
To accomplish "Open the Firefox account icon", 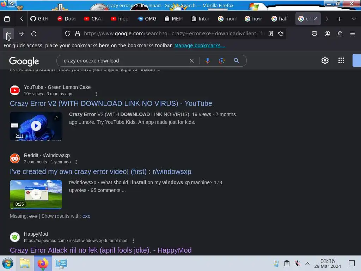I will (327, 34).
